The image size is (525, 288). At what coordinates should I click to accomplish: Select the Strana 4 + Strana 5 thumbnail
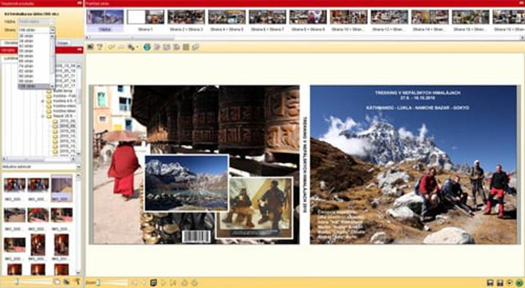[x=227, y=20]
